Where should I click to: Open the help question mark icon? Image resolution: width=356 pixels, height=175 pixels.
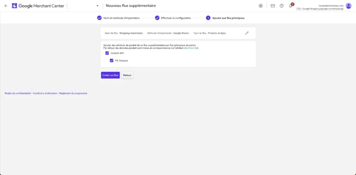click(x=282, y=6)
